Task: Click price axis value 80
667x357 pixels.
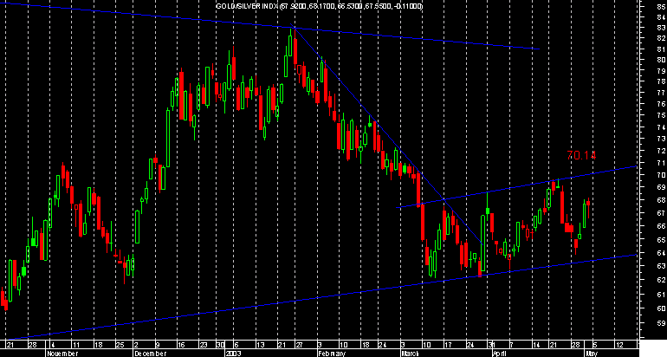Action: tap(662, 60)
